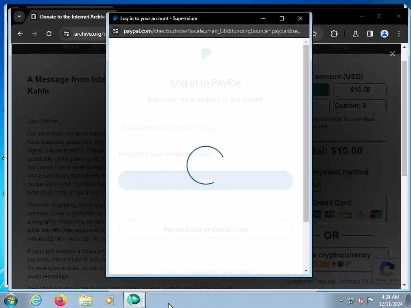Open the Action Center flag tray icon
This screenshot has height=308, width=411.
370,300
